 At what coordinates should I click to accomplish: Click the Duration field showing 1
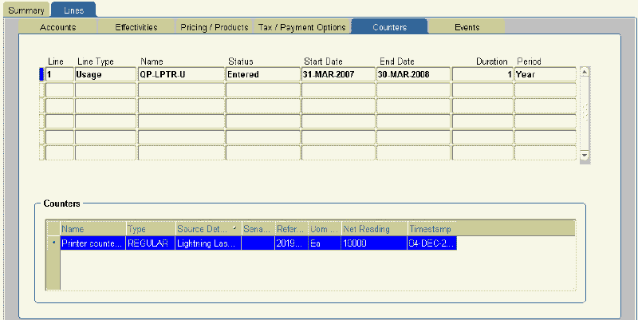coord(482,74)
